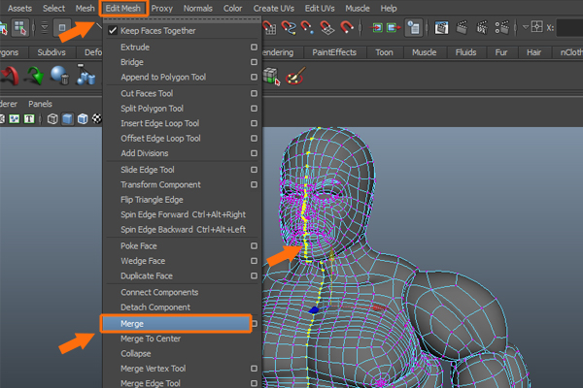
Task: Open the Extrude options box
Action: 254,47
